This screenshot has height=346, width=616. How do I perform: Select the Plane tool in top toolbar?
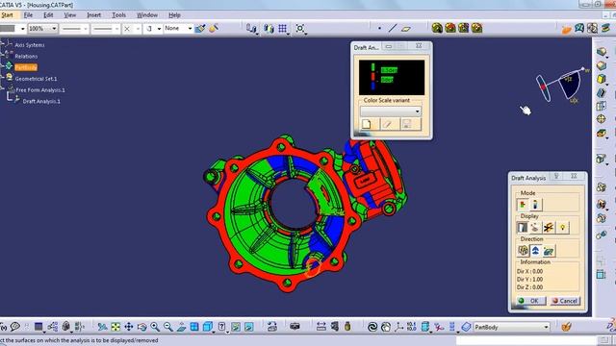(x=406, y=28)
